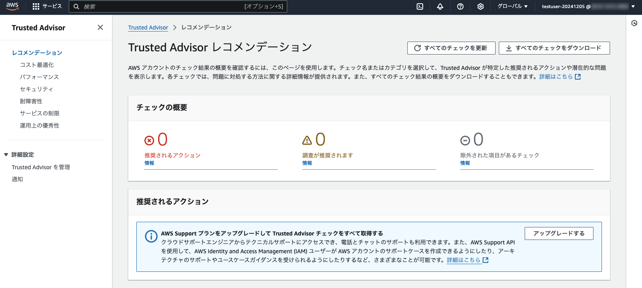This screenshot has width=642, height=288.
Task: Click the external link icon after the description's 詳細はこちら
Action: pos(578,77)
